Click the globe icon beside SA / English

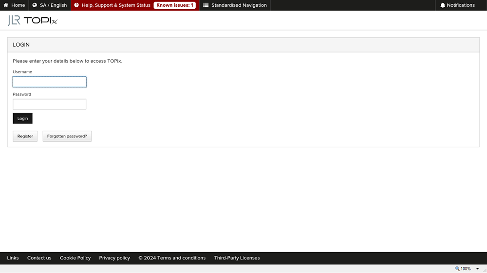click(x=35, y=5)
